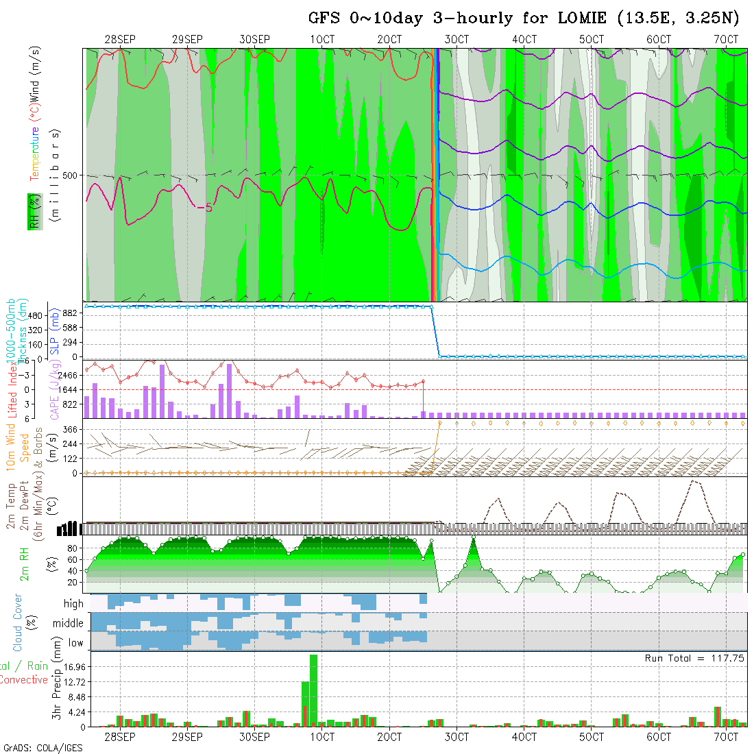Click the GrADS: COLA/IGES credit text
Image resolution: width=754 pixels, height=754 pixels.
coord(42,747)
